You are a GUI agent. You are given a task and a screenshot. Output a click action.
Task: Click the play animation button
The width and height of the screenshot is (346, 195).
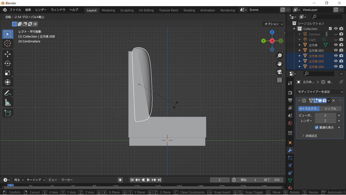click(148, 180)
